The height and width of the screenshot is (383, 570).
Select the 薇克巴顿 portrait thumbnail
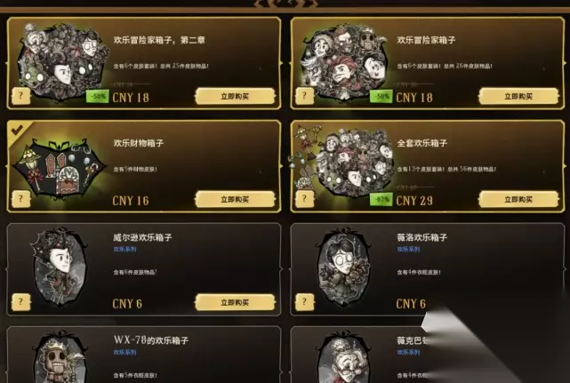point(343,356)
